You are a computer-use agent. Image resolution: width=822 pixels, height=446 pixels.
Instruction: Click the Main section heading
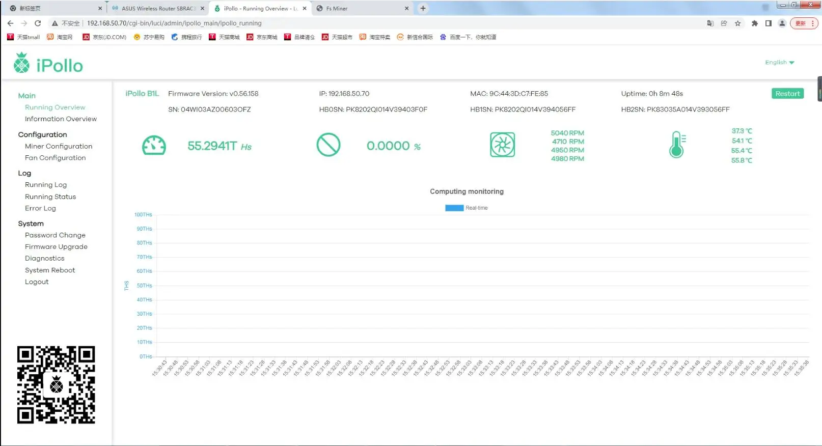pyautogui.click(x=27, y=96)
